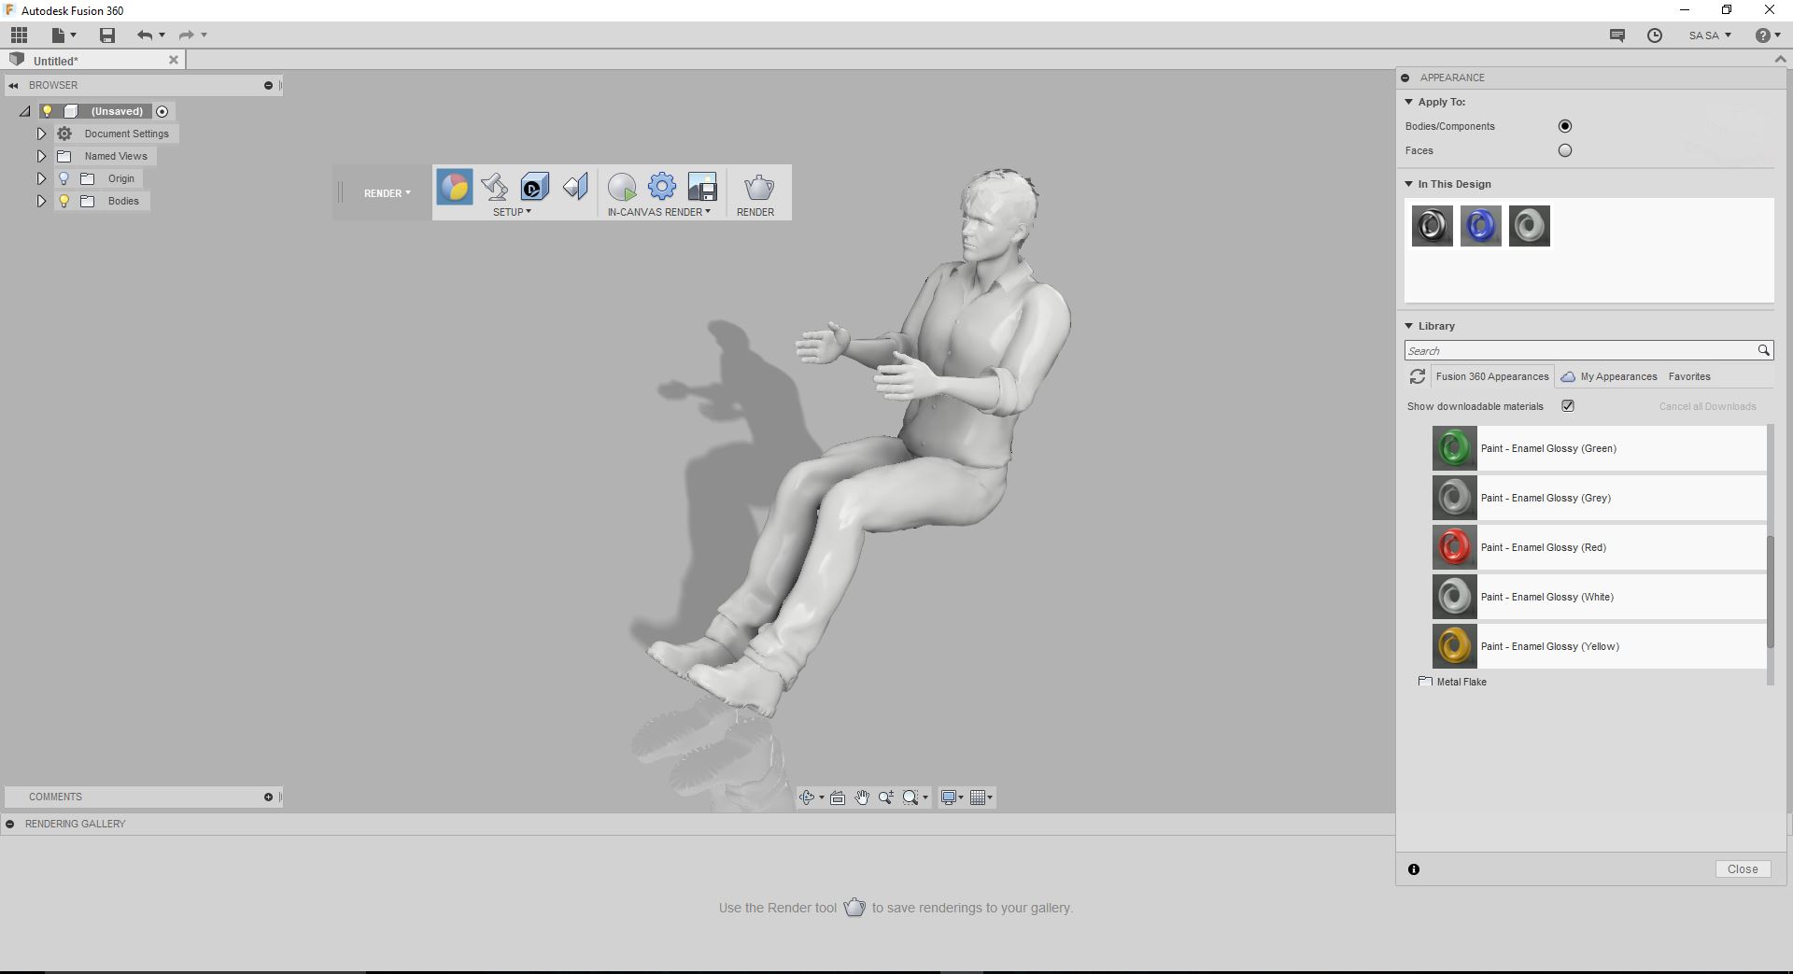Open the SETUP dropdown menu
This screenshot has width=1793, height=974.
(512, 212)
